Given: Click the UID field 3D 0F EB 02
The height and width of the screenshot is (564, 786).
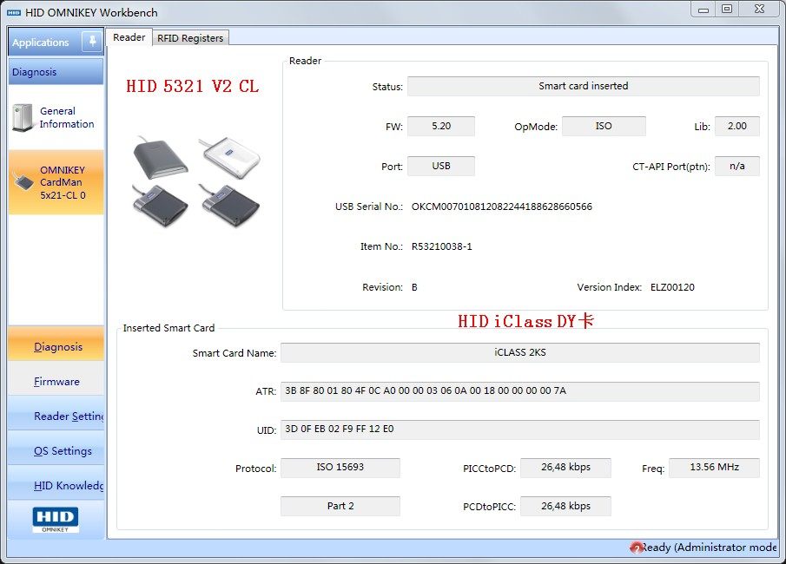Looking at the screenshot, I should click(x=520, y=430).
